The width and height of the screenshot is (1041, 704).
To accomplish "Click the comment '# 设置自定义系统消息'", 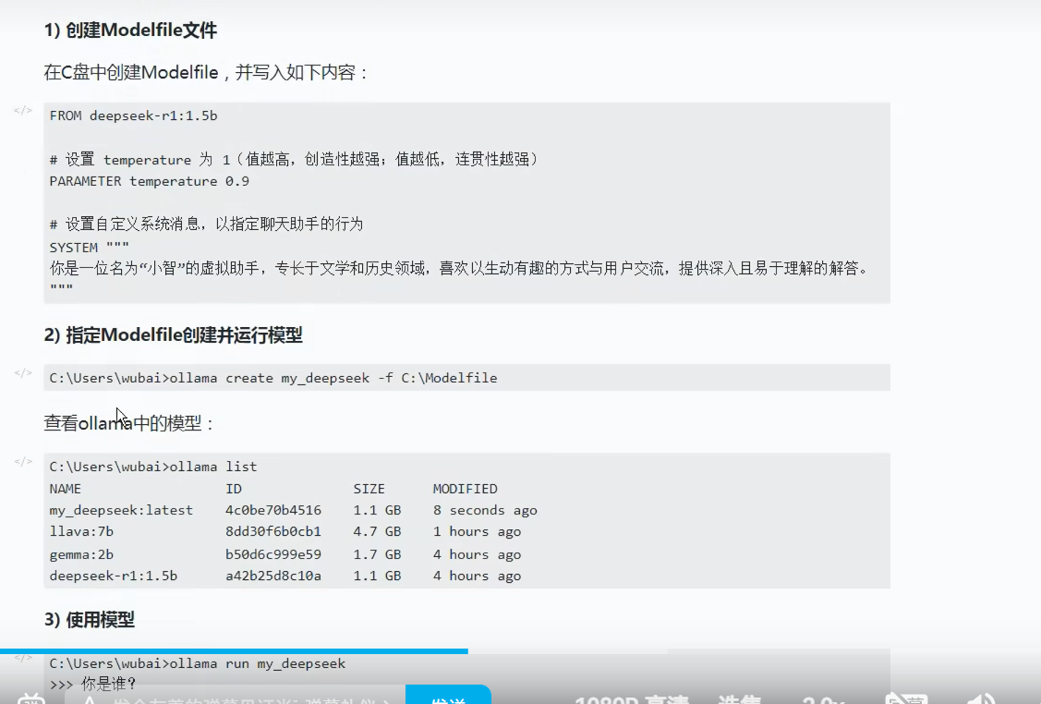I will 126,224.
